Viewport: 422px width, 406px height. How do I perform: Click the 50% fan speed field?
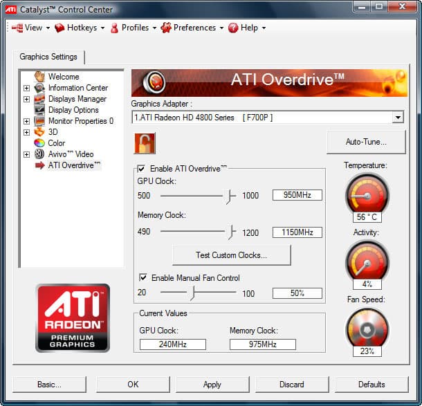[297, 293]
